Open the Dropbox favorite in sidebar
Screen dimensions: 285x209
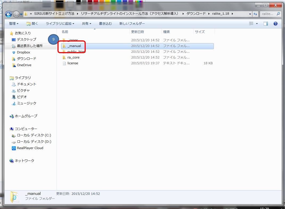click(x=23, y=52)
